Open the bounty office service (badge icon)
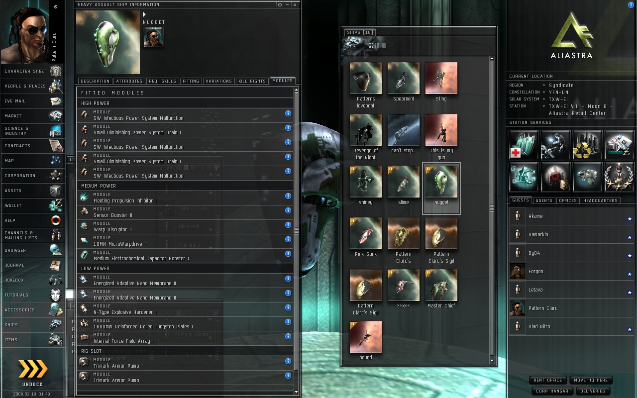 click(555, 177)
